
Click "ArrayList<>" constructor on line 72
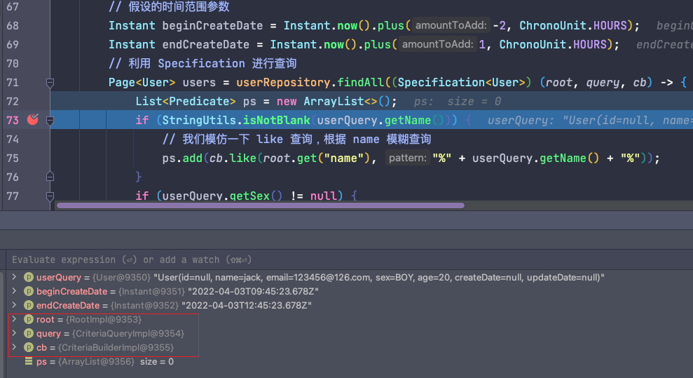[x=341, y=101]
